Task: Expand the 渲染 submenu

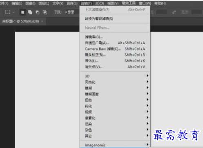Action: click(115, 124)
